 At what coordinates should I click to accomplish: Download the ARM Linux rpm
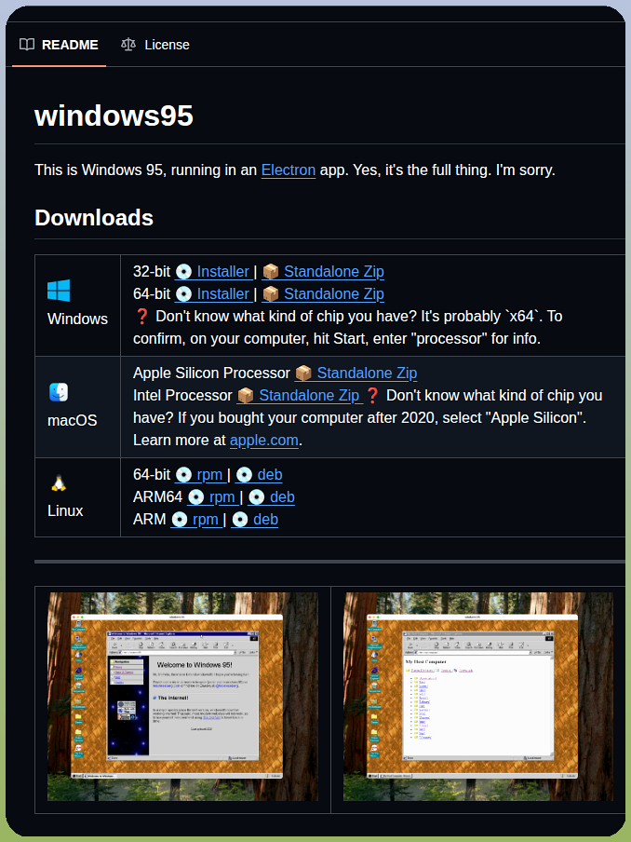click(x=196, y=520)
